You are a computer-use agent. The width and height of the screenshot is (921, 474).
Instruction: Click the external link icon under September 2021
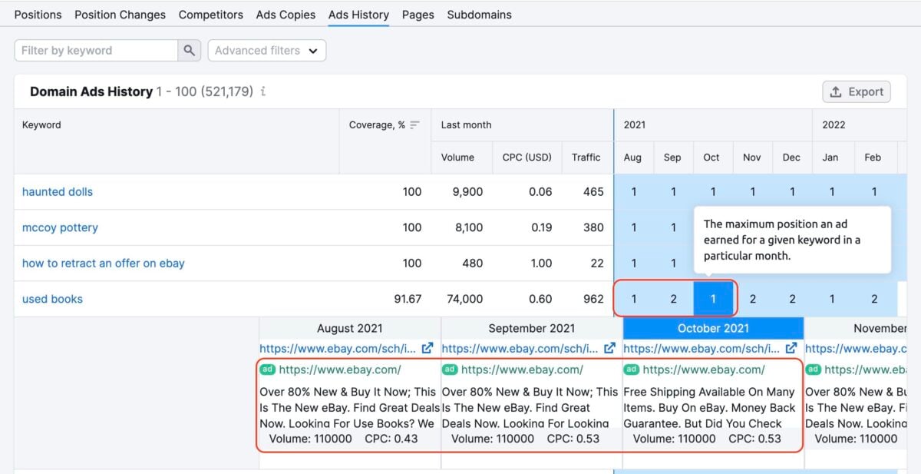tap(610, 348)
